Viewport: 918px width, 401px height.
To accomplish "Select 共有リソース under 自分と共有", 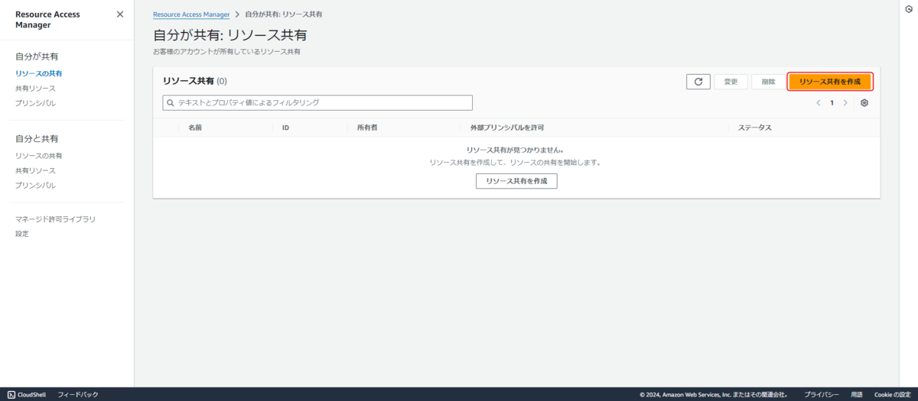I will 35,170.
